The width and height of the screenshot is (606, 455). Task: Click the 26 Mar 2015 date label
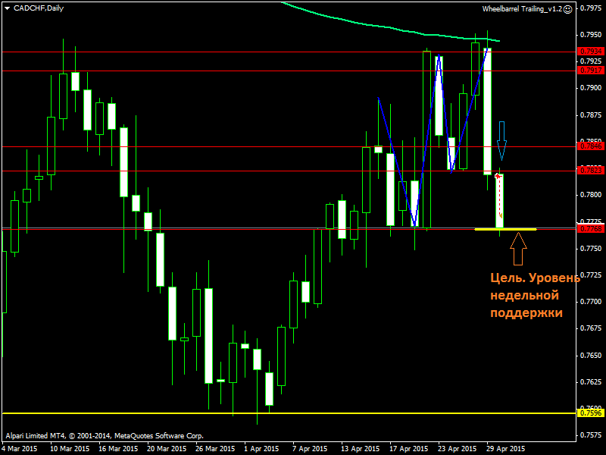point(215,449)
